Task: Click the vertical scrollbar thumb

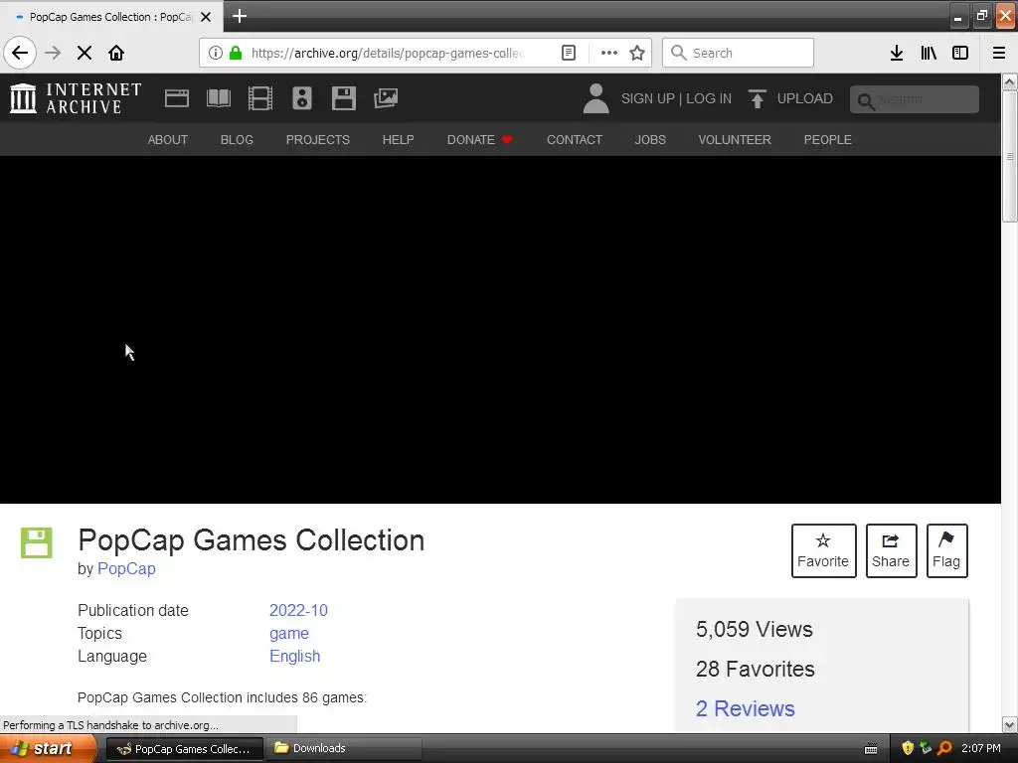Action: point(1010,156)
